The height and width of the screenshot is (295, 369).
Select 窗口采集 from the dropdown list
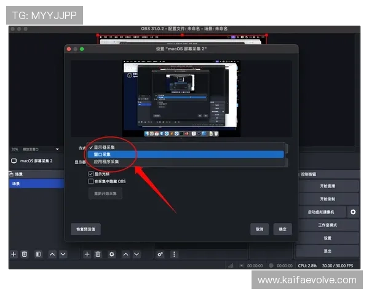click(103, 154)
